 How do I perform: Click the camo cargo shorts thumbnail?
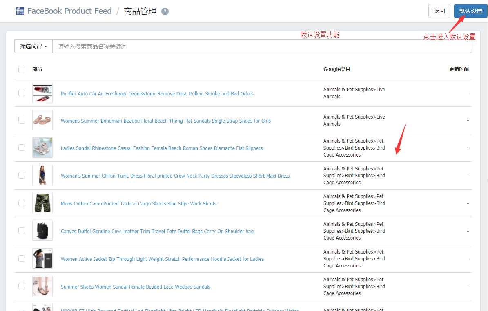(42, 203)
